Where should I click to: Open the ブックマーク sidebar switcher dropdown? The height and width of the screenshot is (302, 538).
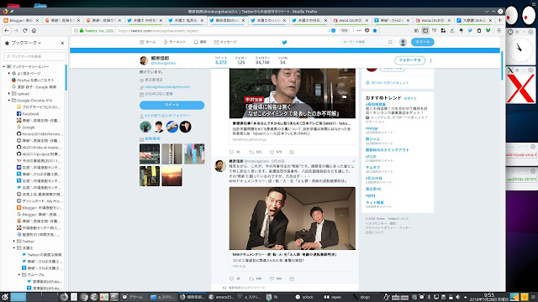coord(26,43)
